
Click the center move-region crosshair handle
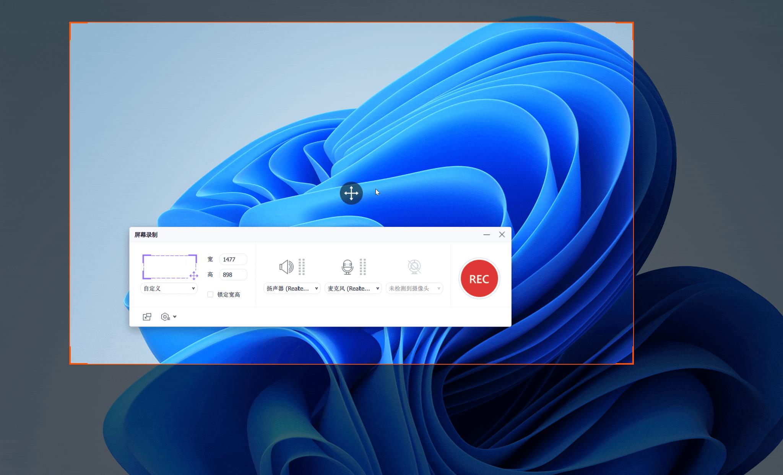point(351,193)
